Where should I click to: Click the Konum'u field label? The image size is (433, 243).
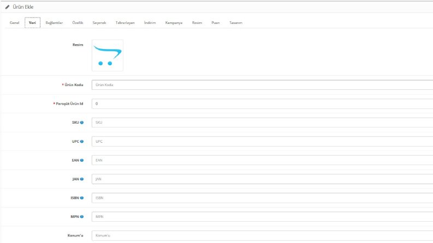coord(75,235)
